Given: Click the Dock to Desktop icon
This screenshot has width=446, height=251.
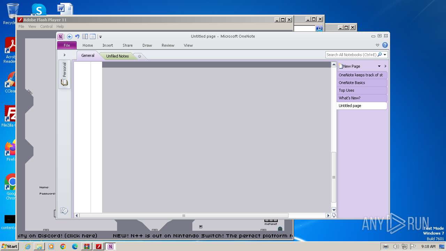Looking at the screenshot, I should click(x=85, y=36).
